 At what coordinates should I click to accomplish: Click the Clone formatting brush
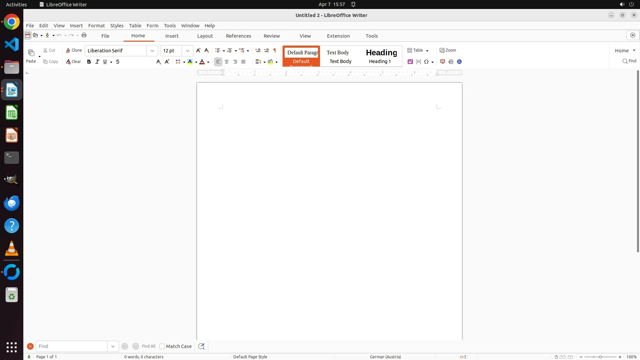tap(74, 50)
